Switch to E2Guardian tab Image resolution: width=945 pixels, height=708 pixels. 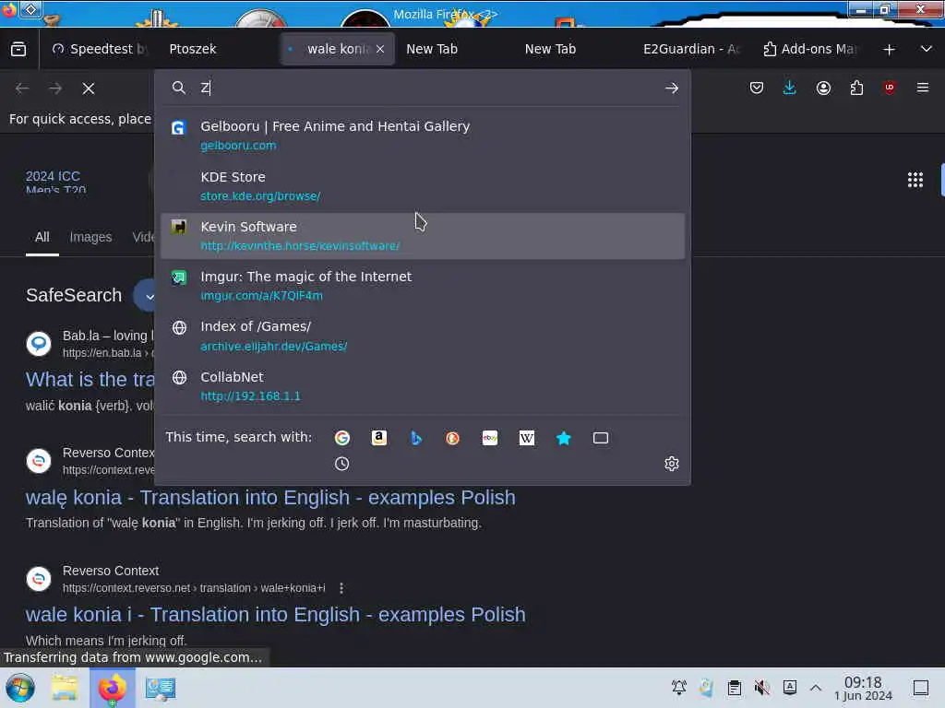692,50
